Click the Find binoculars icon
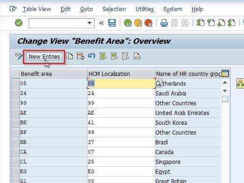 [x=174, y=23]
